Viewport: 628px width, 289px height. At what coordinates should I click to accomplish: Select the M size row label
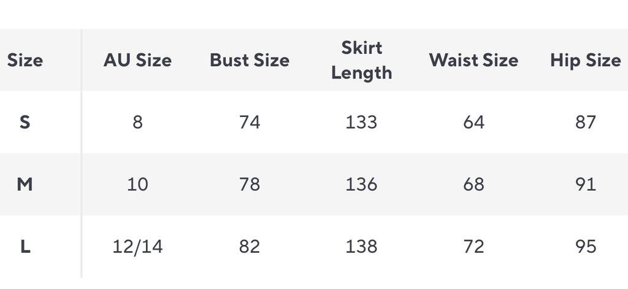coord(25,185)
